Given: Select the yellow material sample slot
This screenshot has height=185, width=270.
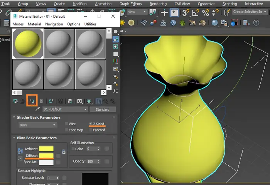Looking at the screenshot, I should 28,44.
